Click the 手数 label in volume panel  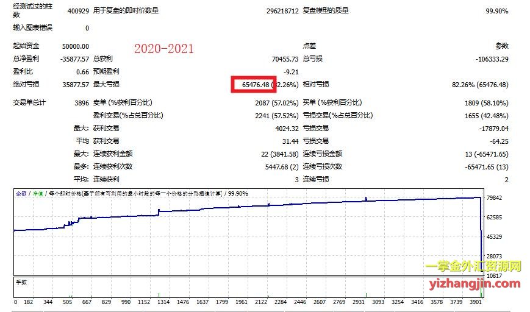coord(20,282)
